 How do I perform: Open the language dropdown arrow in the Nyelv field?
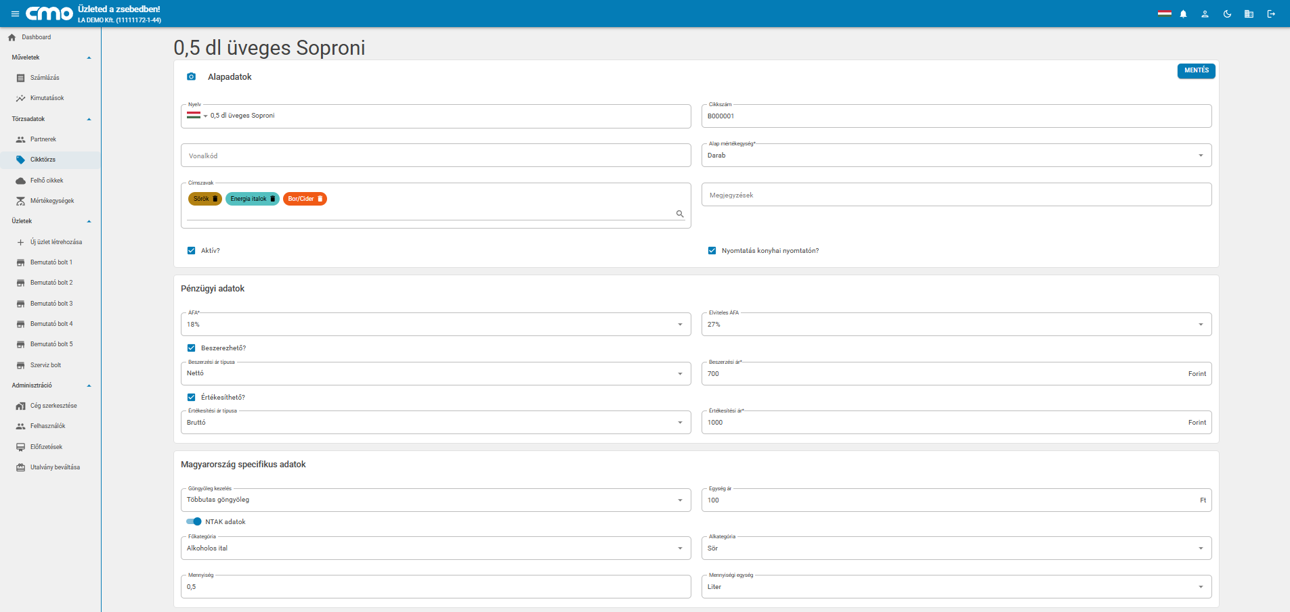coord(205,116)
